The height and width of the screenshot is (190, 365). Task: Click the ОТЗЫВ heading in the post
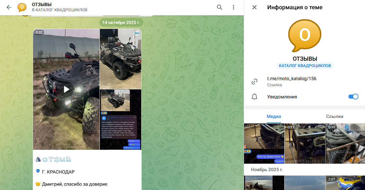click(57, 160)
